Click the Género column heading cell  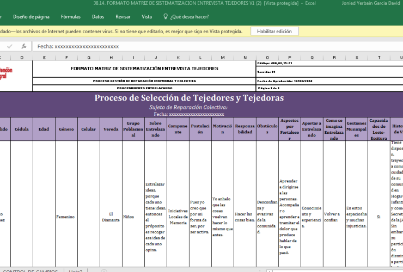click(66, 129)
